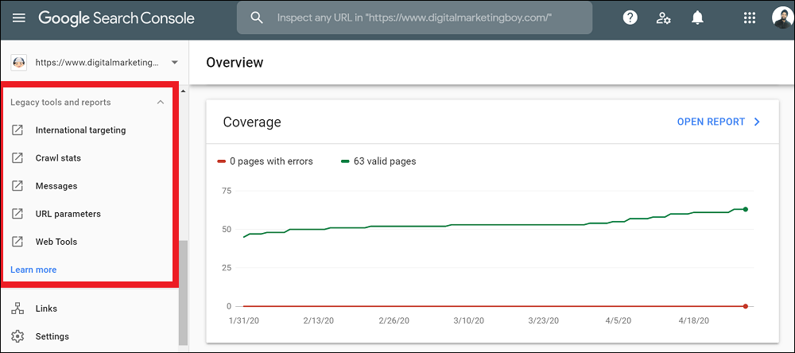
Task: Open the account profile avatar
Action: (x=782, y=18)
